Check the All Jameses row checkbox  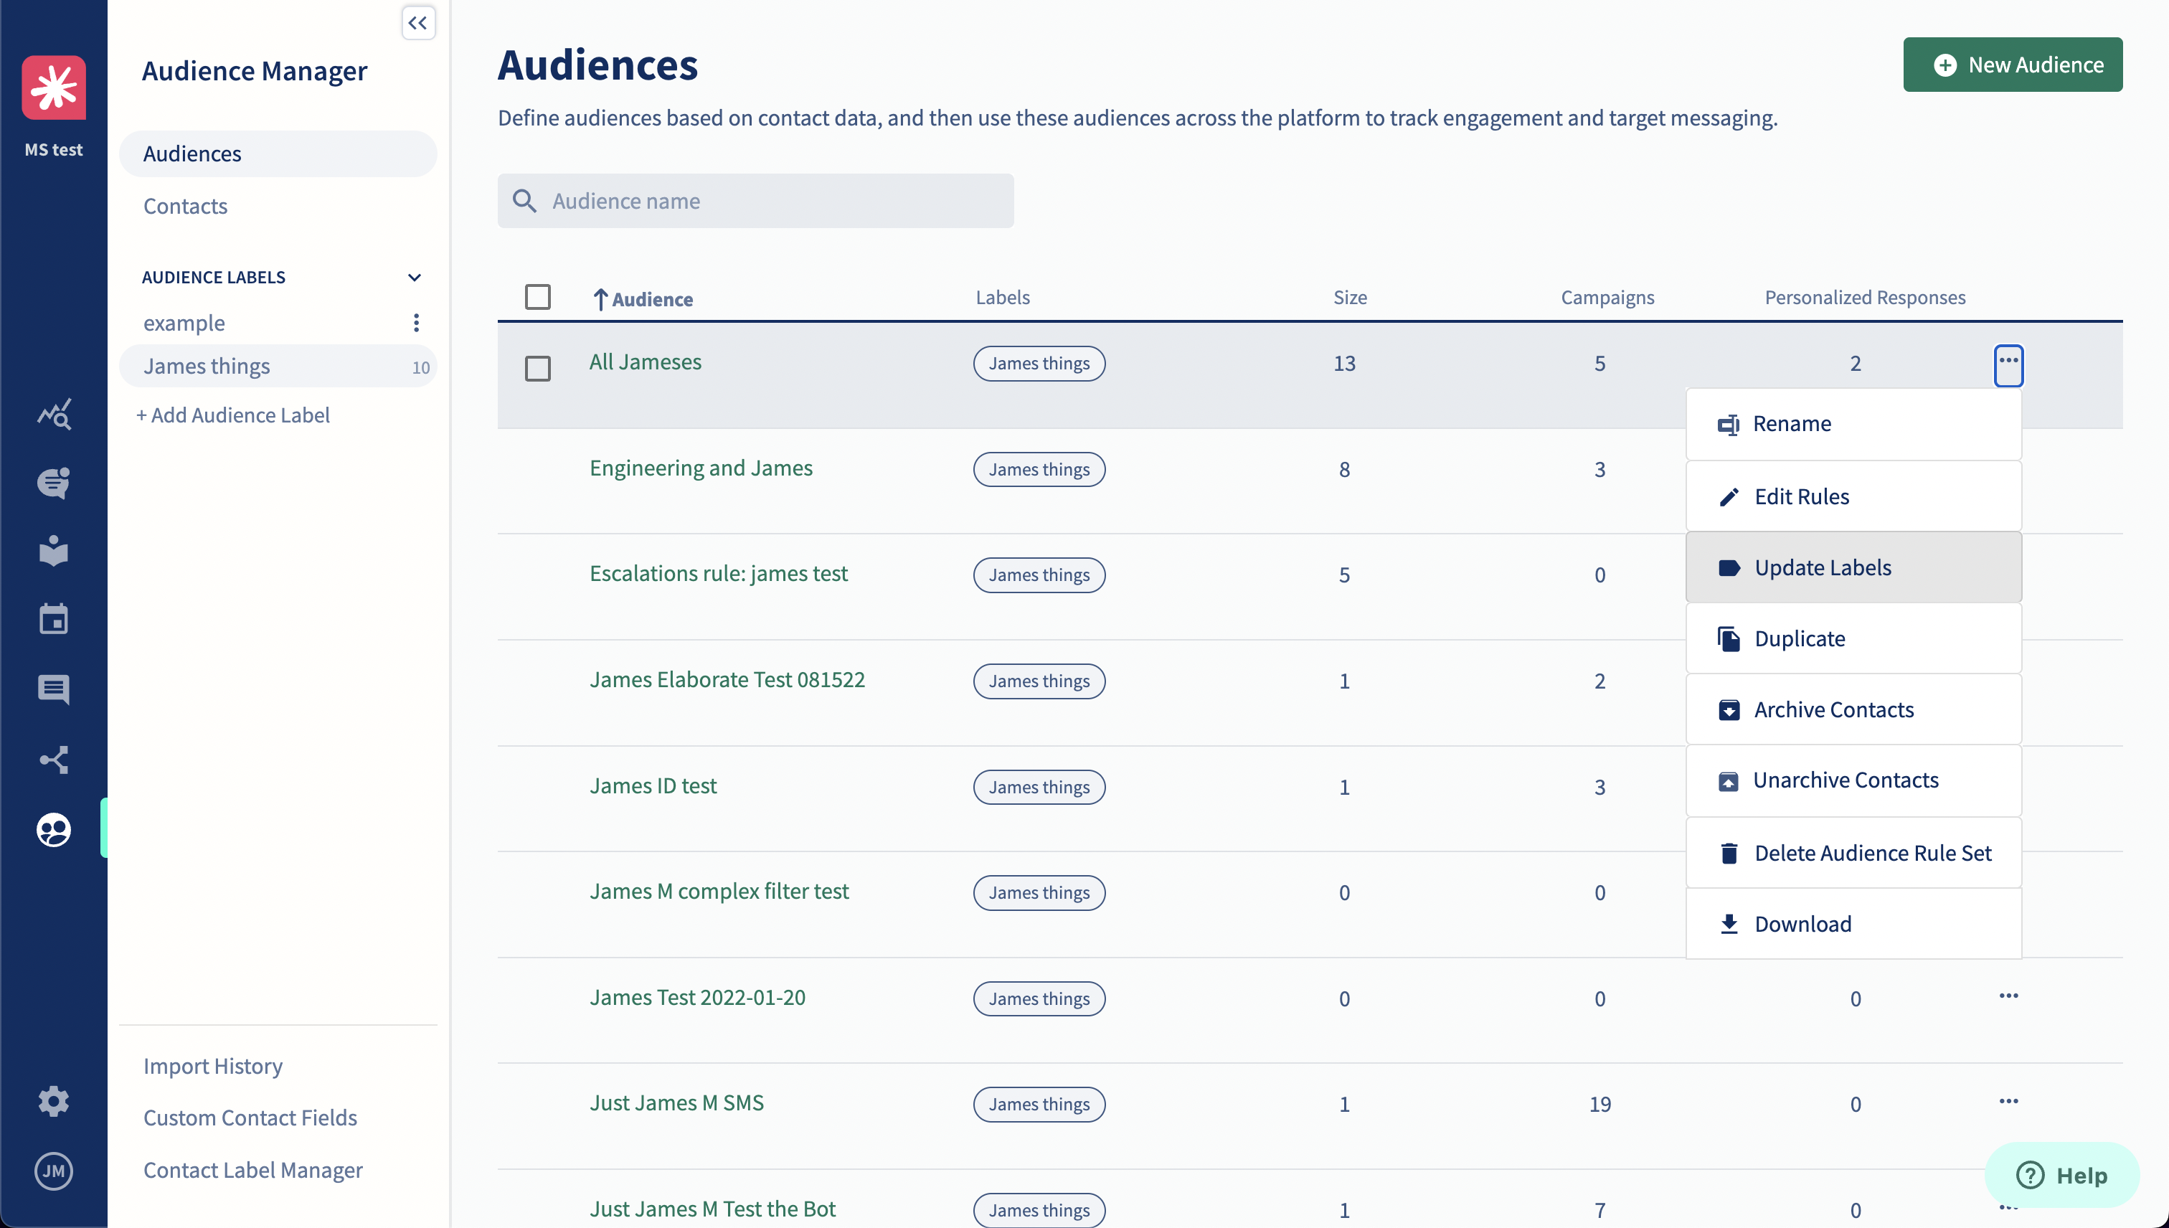(537, 368)
